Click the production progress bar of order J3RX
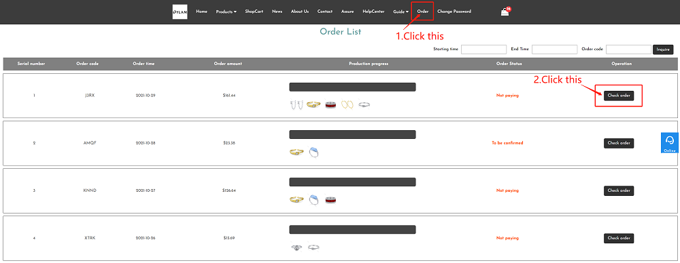 pyautogui.click(x=352, y=87)
